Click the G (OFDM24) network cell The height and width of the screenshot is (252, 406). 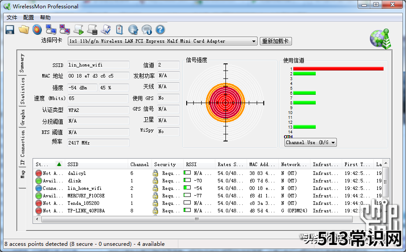click(x=294, y=211)
